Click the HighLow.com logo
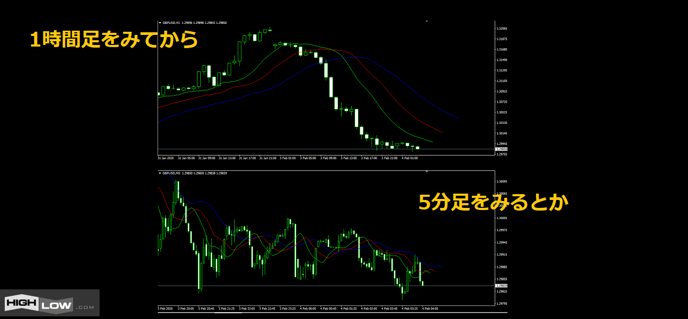 point(49,304)
